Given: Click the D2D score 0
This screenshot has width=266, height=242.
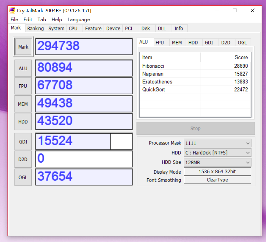Looking at the screenshot, I should 84,159.
